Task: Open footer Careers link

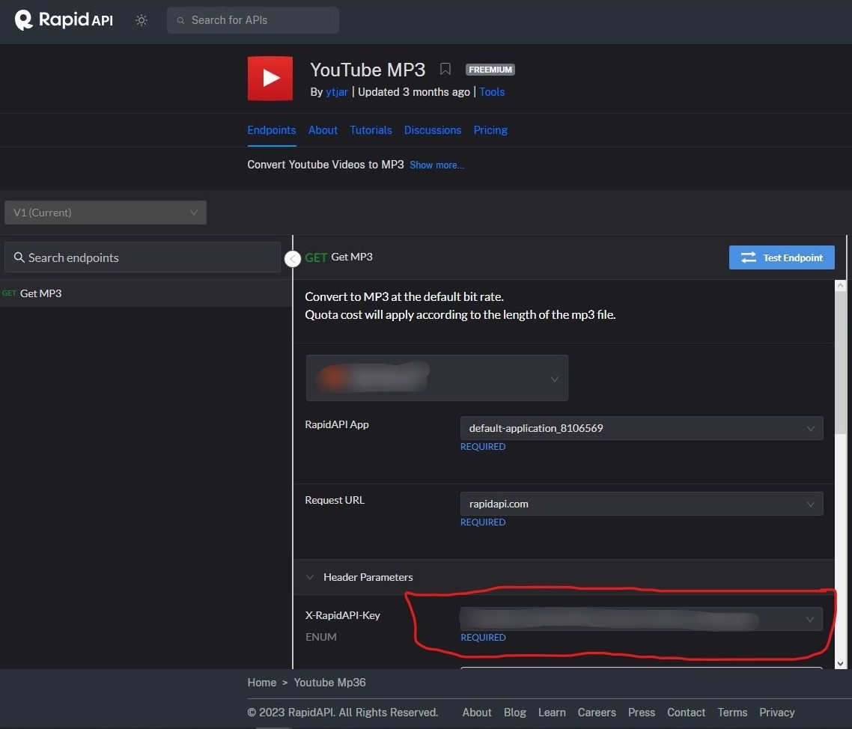Action: pos(597,713)
